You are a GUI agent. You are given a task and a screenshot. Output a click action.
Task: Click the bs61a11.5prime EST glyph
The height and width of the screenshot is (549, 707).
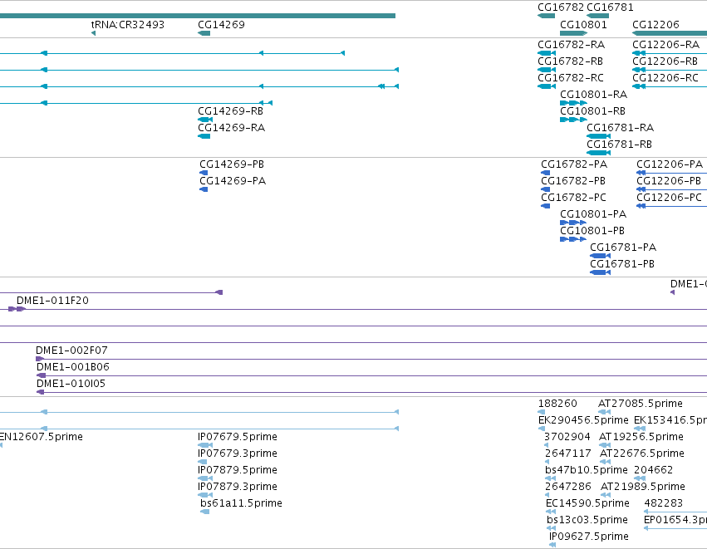[x=204, y=511]
